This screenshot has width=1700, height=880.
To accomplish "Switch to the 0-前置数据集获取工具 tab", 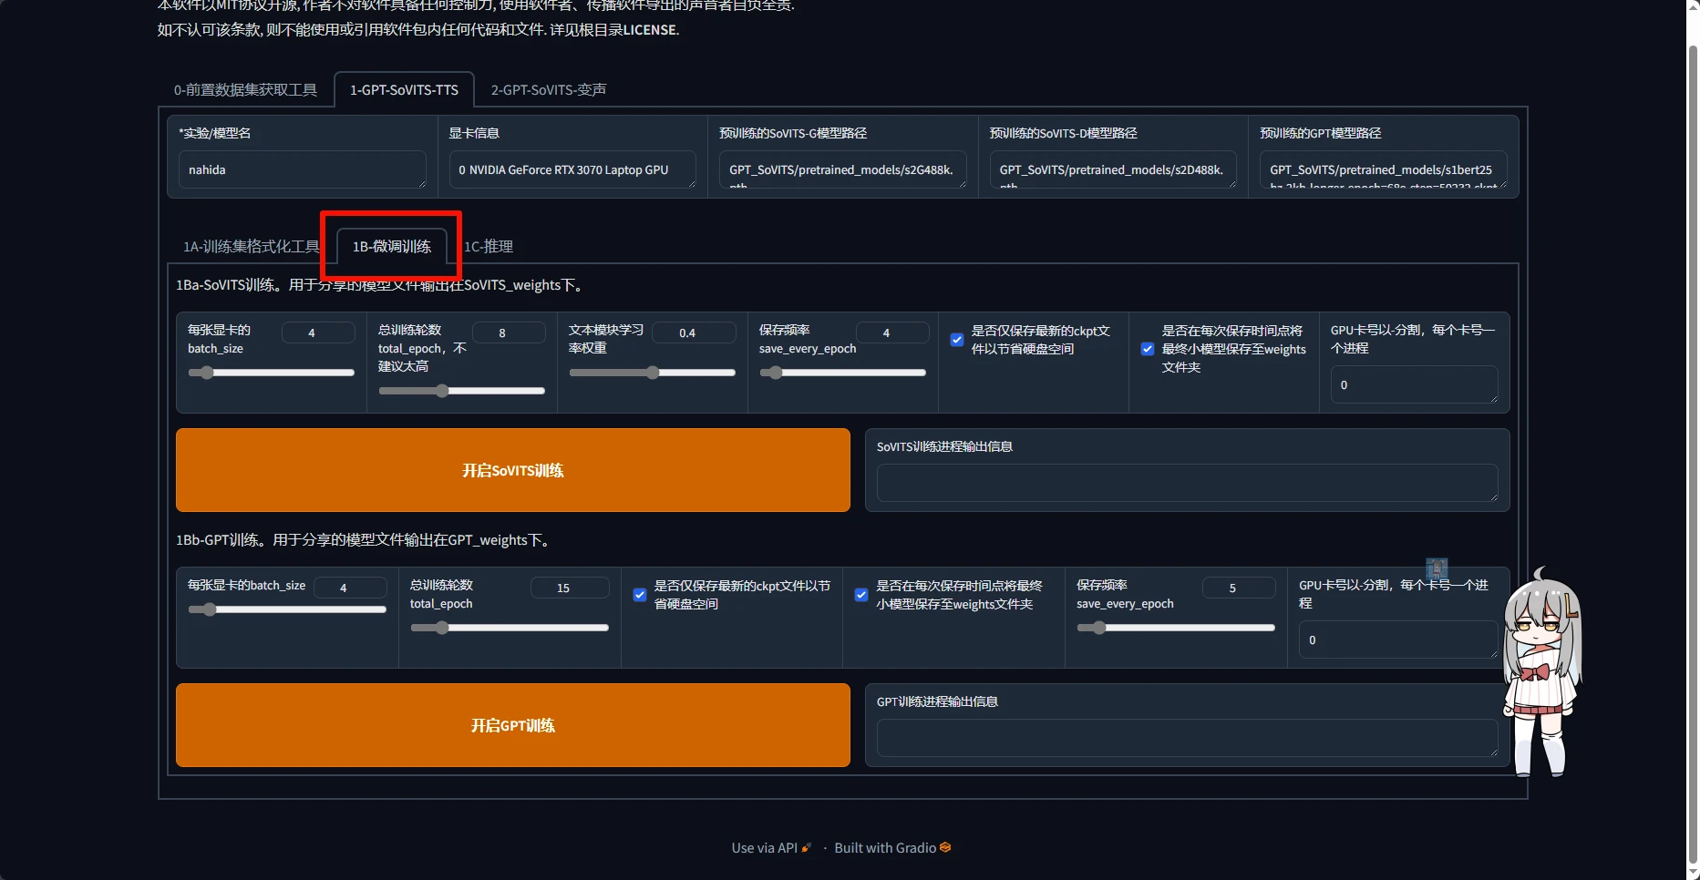I will click(x=245, y=90).
